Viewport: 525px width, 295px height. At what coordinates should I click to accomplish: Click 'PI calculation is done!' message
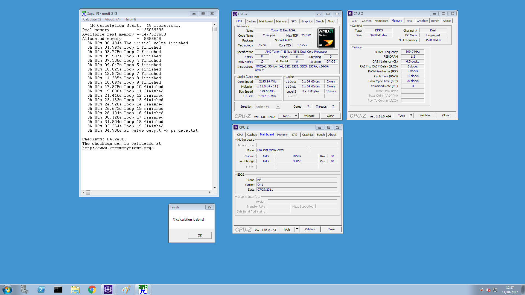(x=188, y=220)
